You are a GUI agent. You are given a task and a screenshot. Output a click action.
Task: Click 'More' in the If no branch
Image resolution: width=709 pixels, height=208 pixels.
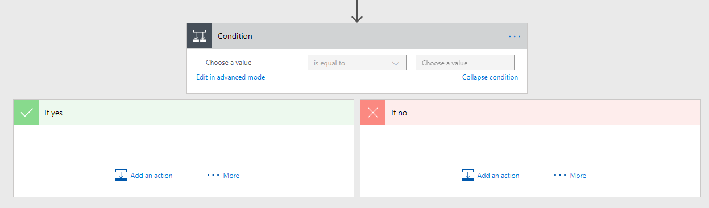pyautogui.click(x=578, y=176)
